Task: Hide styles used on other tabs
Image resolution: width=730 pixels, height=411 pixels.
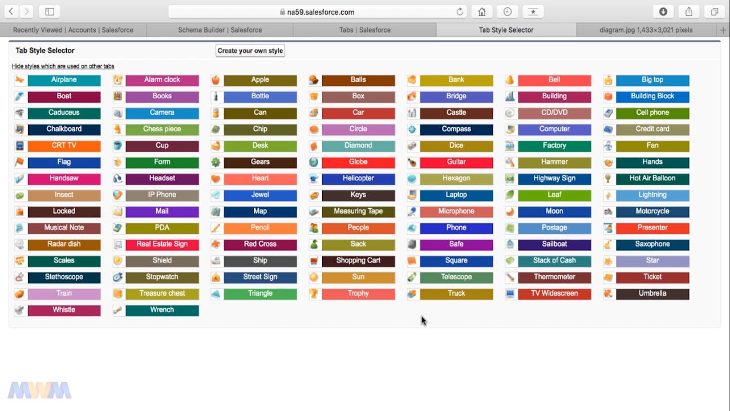Action: coord(63,66)
